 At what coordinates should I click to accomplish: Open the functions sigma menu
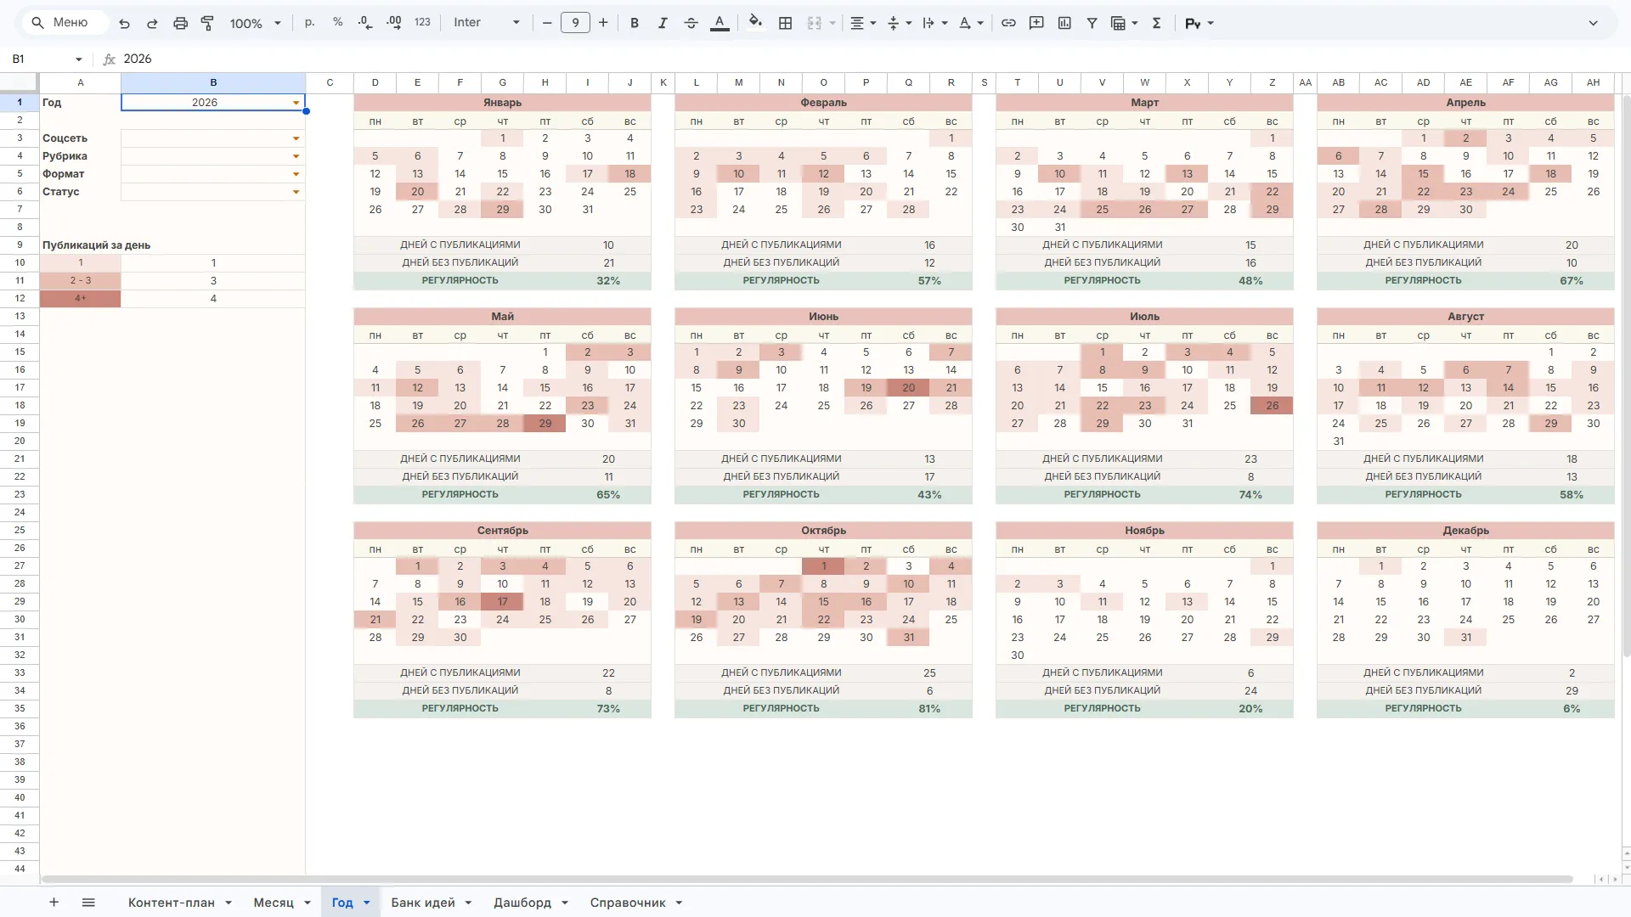[x=1156, y=23]
